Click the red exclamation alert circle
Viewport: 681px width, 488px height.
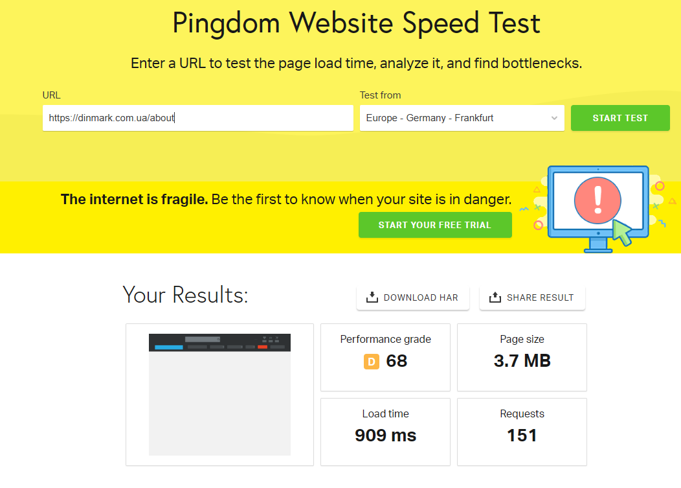(x=597, y=200)
